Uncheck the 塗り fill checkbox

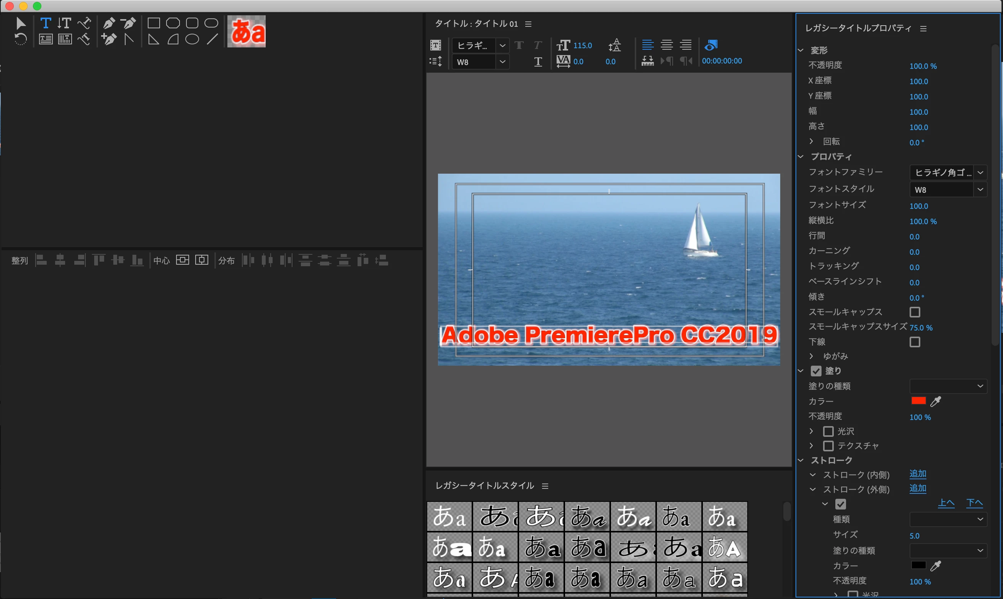(x=816, y=371)
